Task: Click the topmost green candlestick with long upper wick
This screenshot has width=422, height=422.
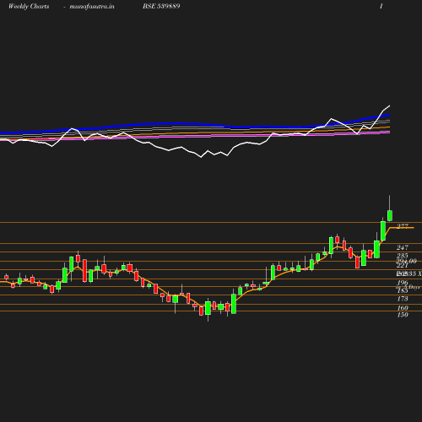Action: (x=390, y=215)
